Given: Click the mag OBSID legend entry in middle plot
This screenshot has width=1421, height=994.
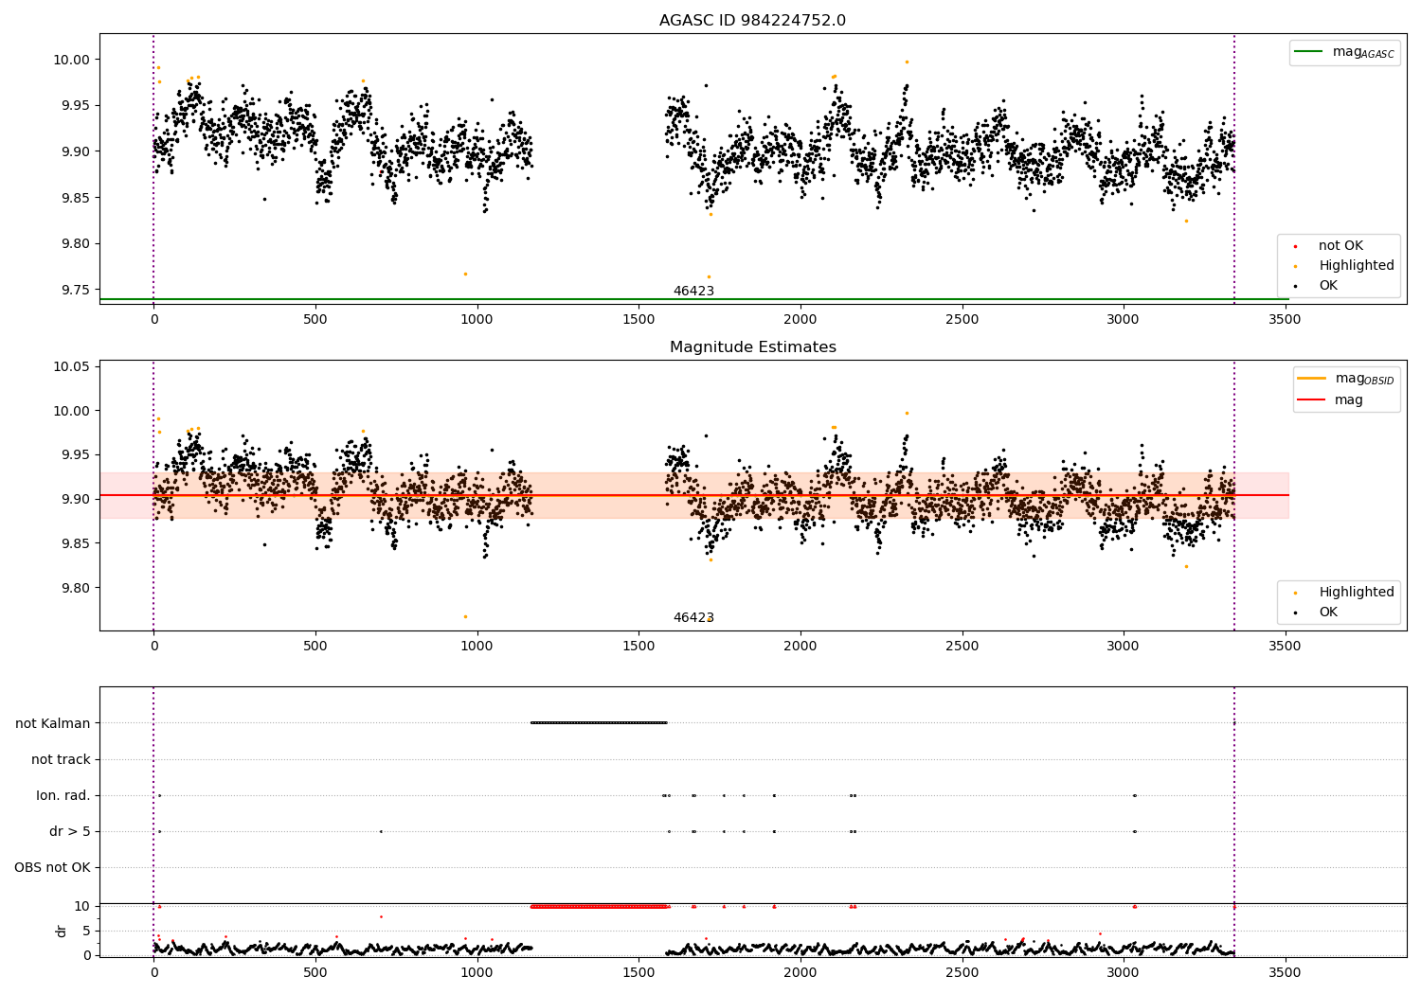Looking at the screenshot, I should [1346, 379].
